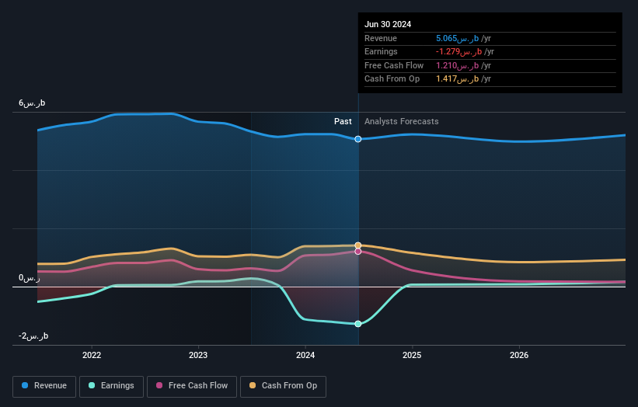The height and width of the screenshot is (407, 638).
Task: Click the blue dot icon in Revenue legend
Action: coord(25,385)
